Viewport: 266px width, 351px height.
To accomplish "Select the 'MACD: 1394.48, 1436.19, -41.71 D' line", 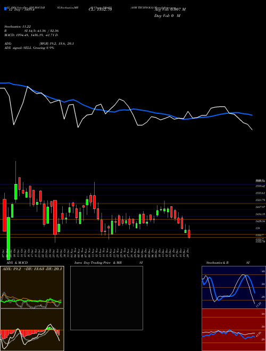I will coord(31,35).
